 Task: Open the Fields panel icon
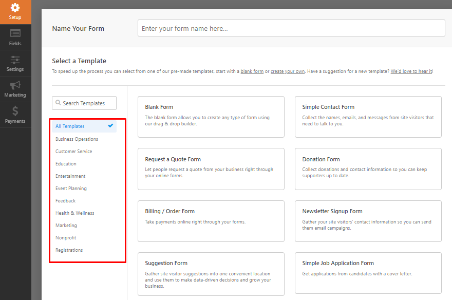coord(15,34)
